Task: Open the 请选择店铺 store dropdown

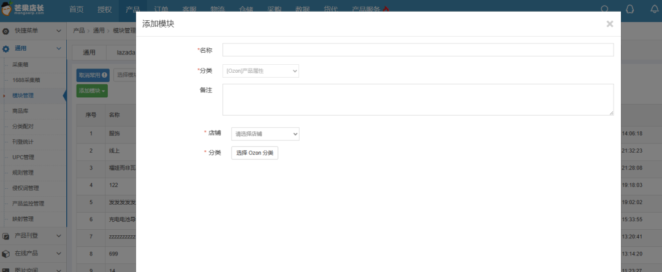Action: pyautogui.click(x=265, y=134)
